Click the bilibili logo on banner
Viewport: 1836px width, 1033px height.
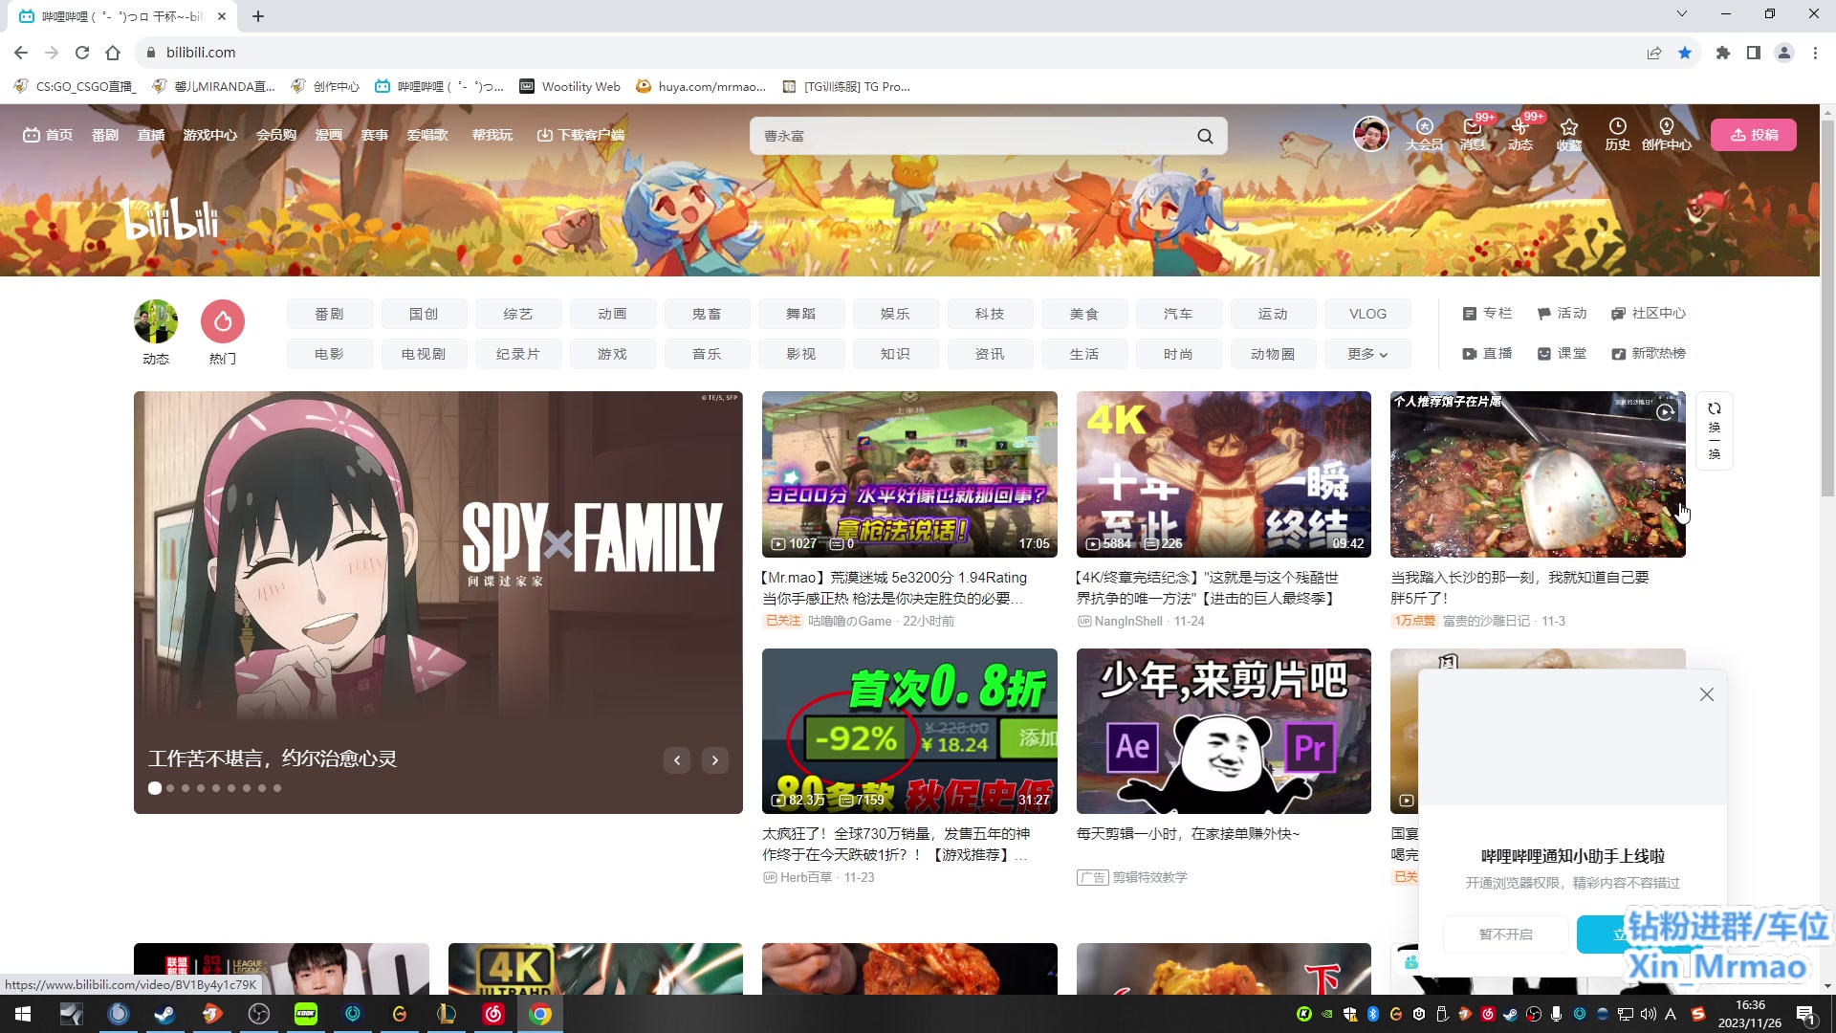pyautogui.click(x=171, y=219)
